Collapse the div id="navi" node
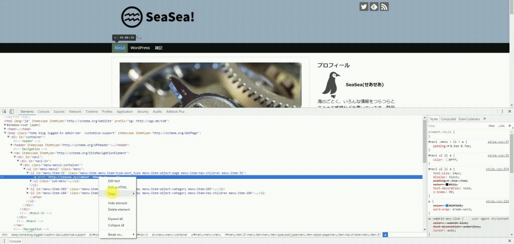The height and width of the screenshot is (244, 514). click(15, 157)
